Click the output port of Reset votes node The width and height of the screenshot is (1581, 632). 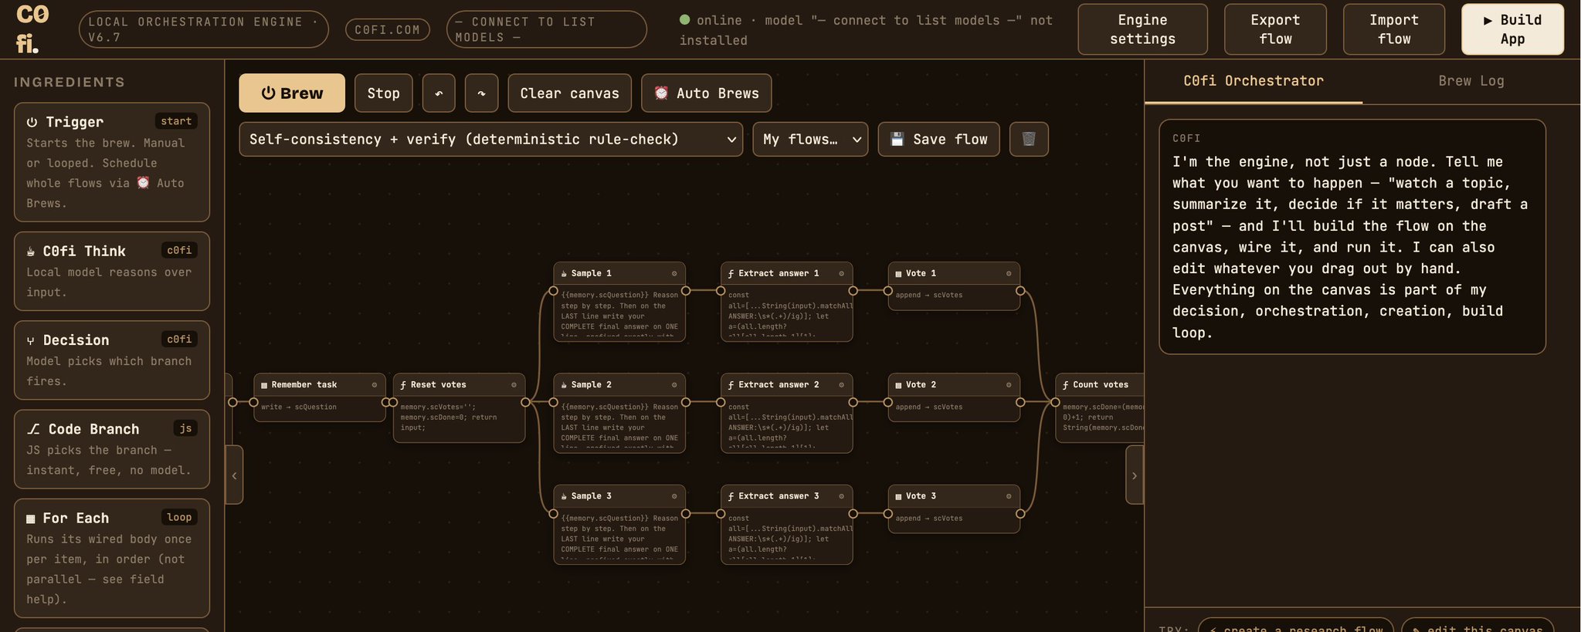click(x=525, y=402)
